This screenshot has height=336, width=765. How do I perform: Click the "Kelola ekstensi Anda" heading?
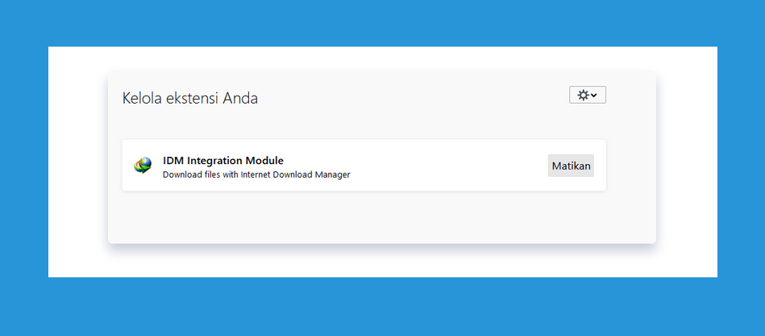(189, 98)
